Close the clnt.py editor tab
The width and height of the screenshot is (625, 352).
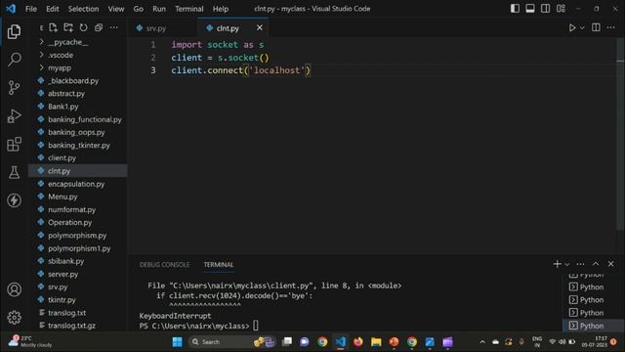[260, 27]
